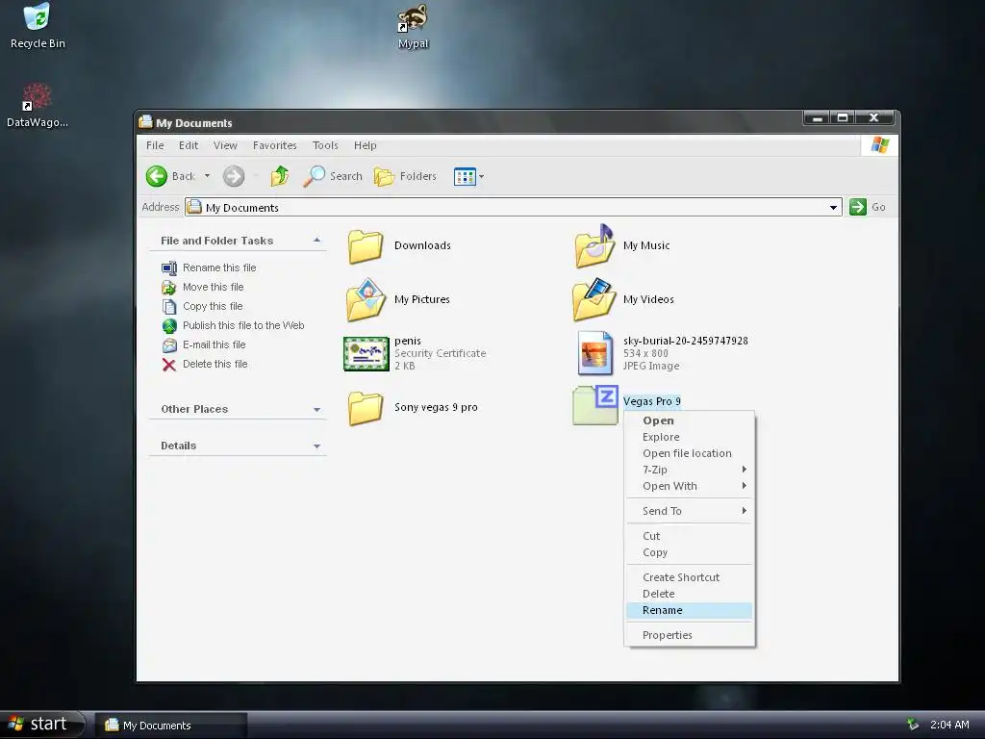
Task: Click the taskbar clock showing 2:04 AM
Action: [x=949, y=725]
